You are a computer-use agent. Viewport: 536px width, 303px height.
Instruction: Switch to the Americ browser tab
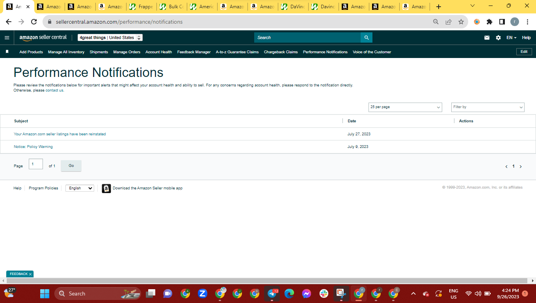[x=203, y=7]
